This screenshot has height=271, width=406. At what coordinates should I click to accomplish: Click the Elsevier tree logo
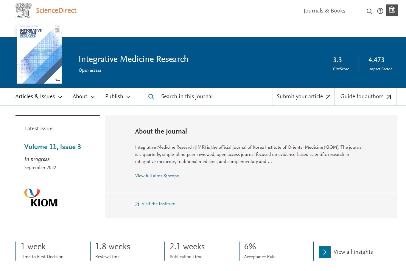24,10
